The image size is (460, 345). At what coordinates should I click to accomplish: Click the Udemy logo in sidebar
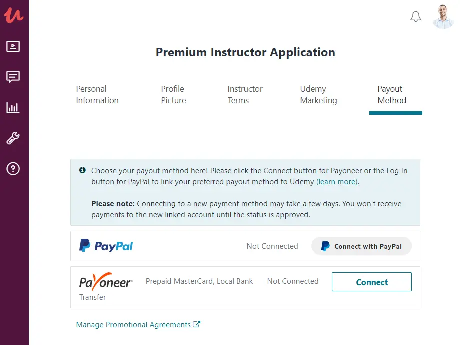(x=14, y=15)
